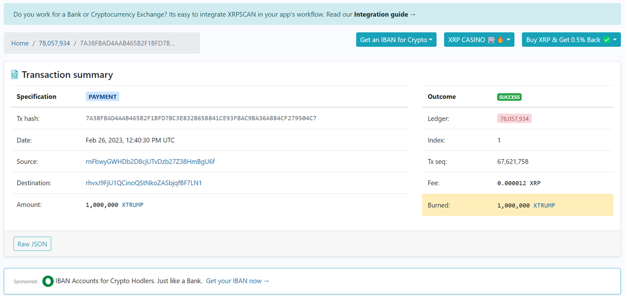Click the XTRUMP token link in Burned row

(x=544, y=205)
